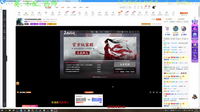Open the user avatar in site header
The width and height of the screenshot is (200, 112).
[154, 7]
